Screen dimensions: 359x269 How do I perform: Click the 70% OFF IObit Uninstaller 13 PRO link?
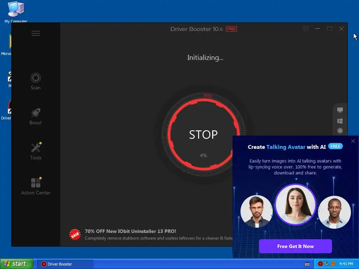(130, 231)
